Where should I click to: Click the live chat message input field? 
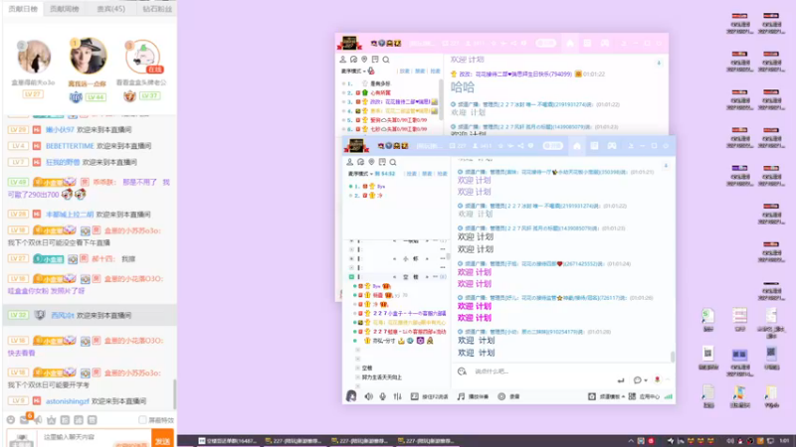94,437
